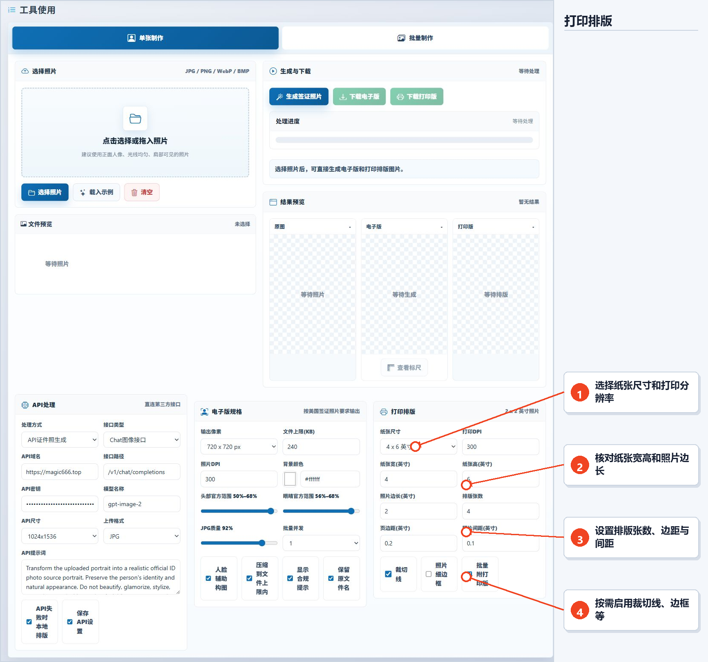Viewport: 708px width, 662px height.
Task: Click the list icon beside 工具使用
Action: [x=12, y=10]
